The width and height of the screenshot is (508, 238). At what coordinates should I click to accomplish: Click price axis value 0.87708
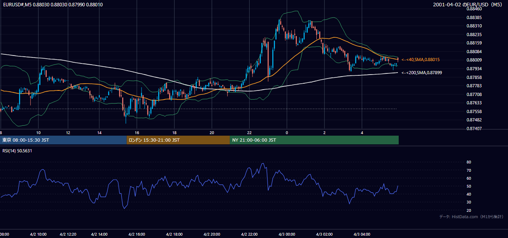click(474, 94)
